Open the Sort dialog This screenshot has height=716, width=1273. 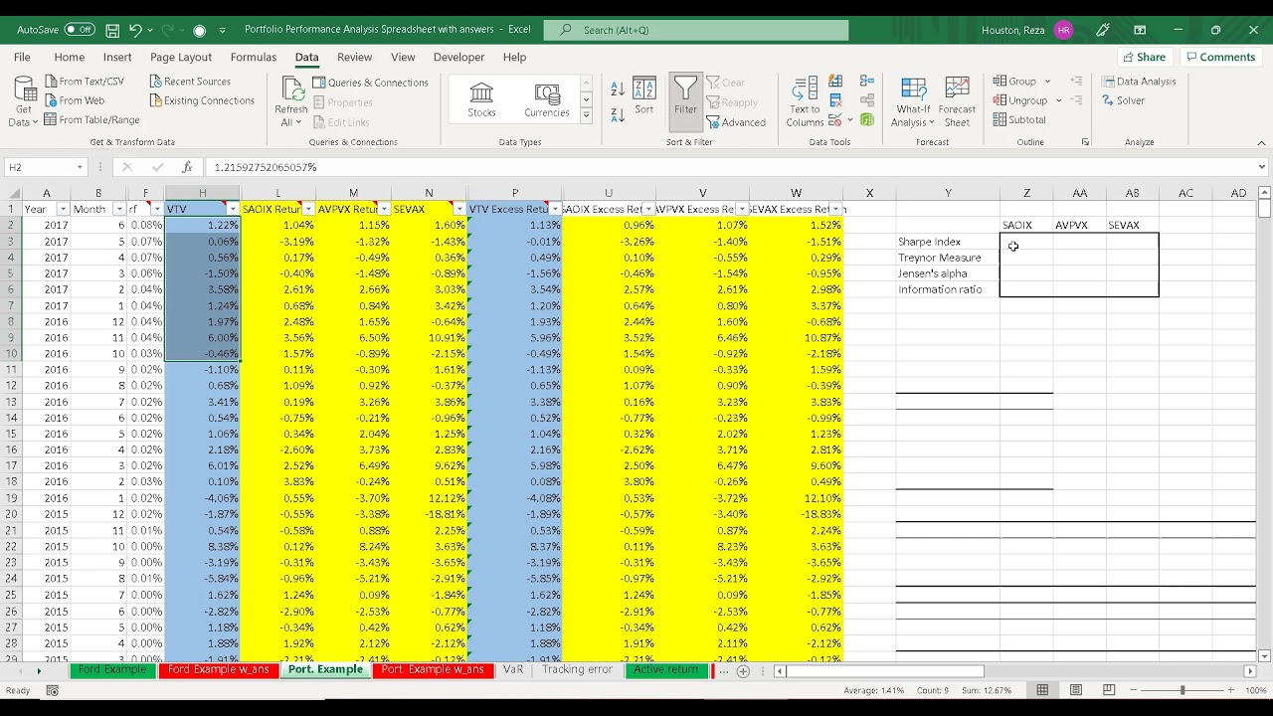[644, 96]
